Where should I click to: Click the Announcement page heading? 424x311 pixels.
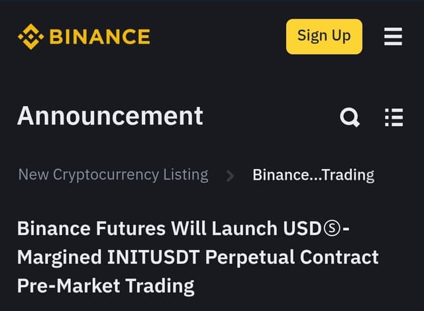click(110, 117)
